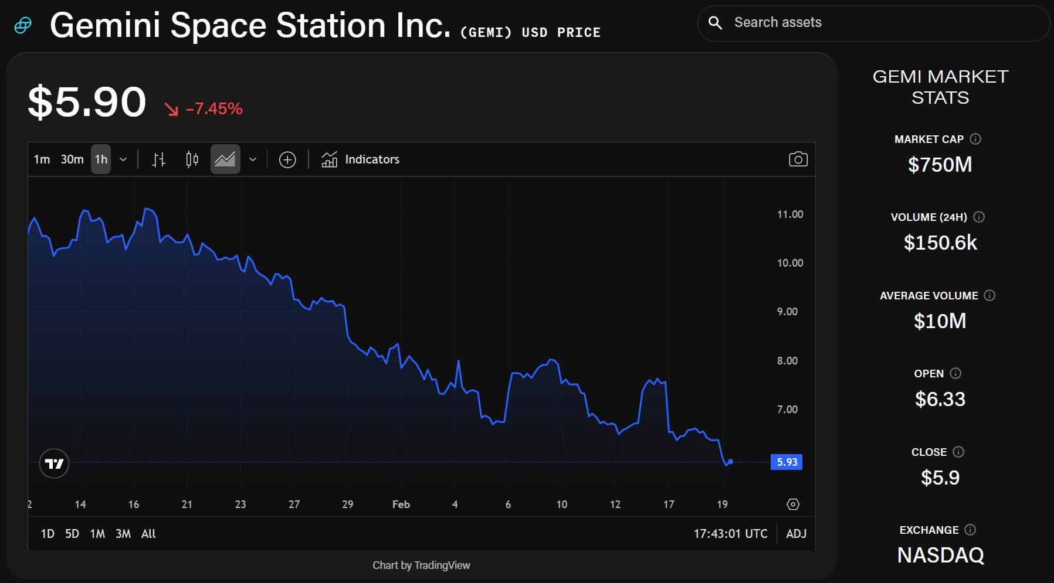Image resolution: width=1054 pixels, height=583 pixels.
Task: Select the bars chart style icon
Action: pyautogui.click(x=159, y=159)
